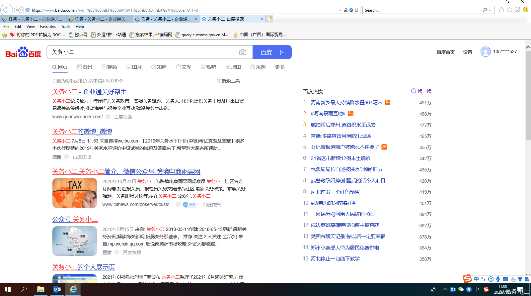
Task: Show hidden tray icons chevron
Action: pyautogui.click(x=445, y=289)
